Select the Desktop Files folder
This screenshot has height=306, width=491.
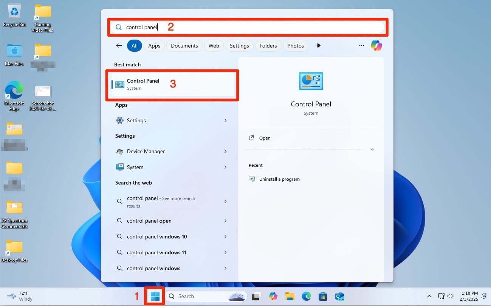coord(14,251)
